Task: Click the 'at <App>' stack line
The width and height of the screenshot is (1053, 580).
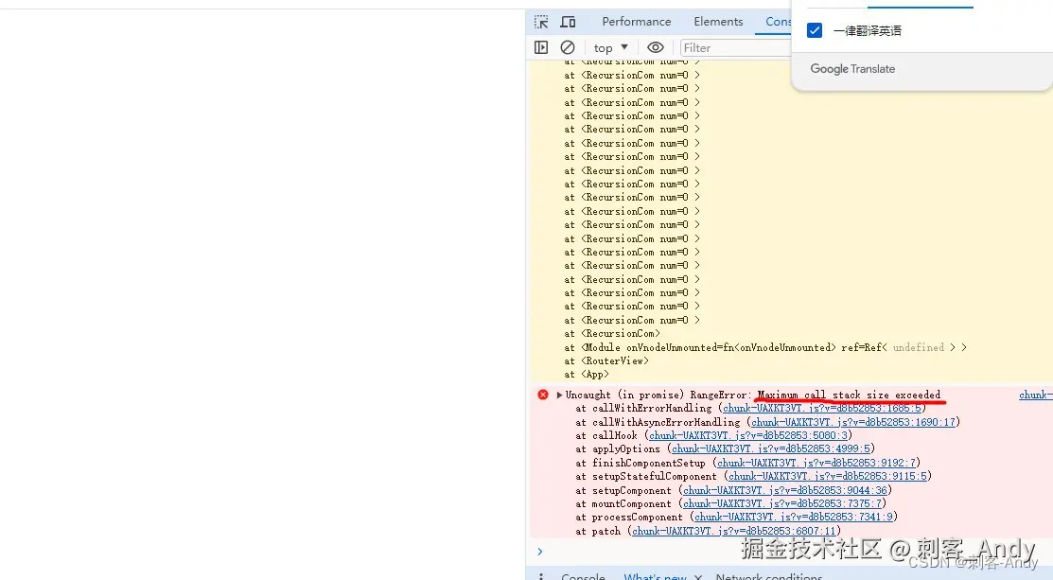Action: point(587,375)
